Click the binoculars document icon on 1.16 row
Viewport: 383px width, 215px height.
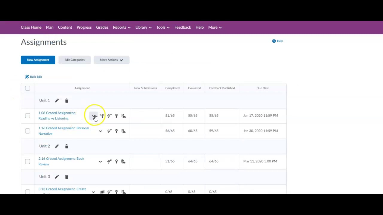point(123,131)
